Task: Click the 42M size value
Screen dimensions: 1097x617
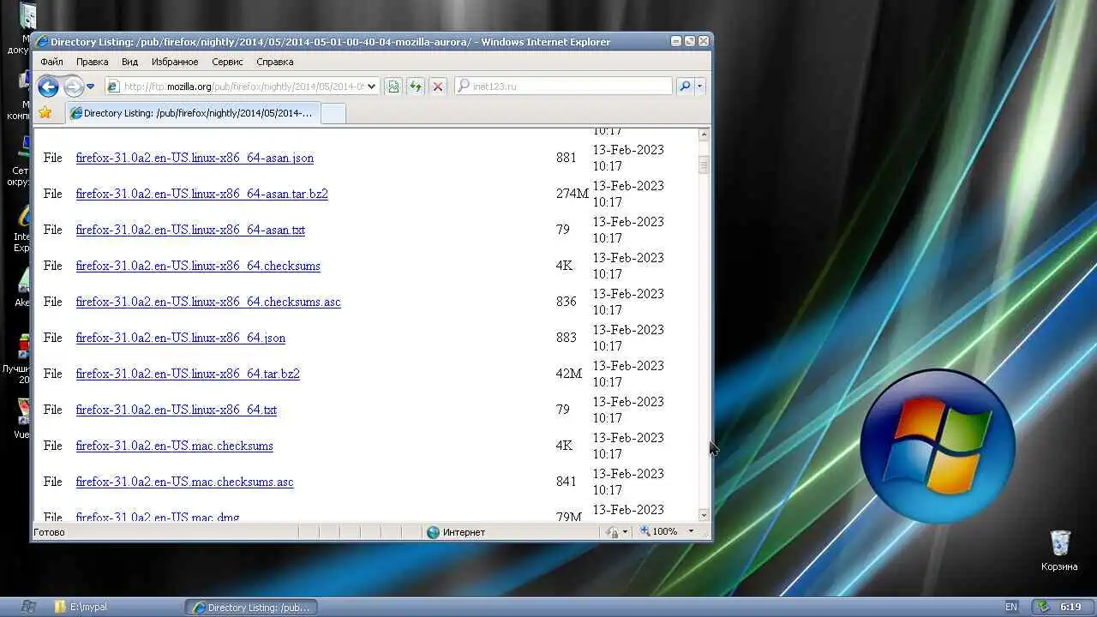Action: [568, 374]
